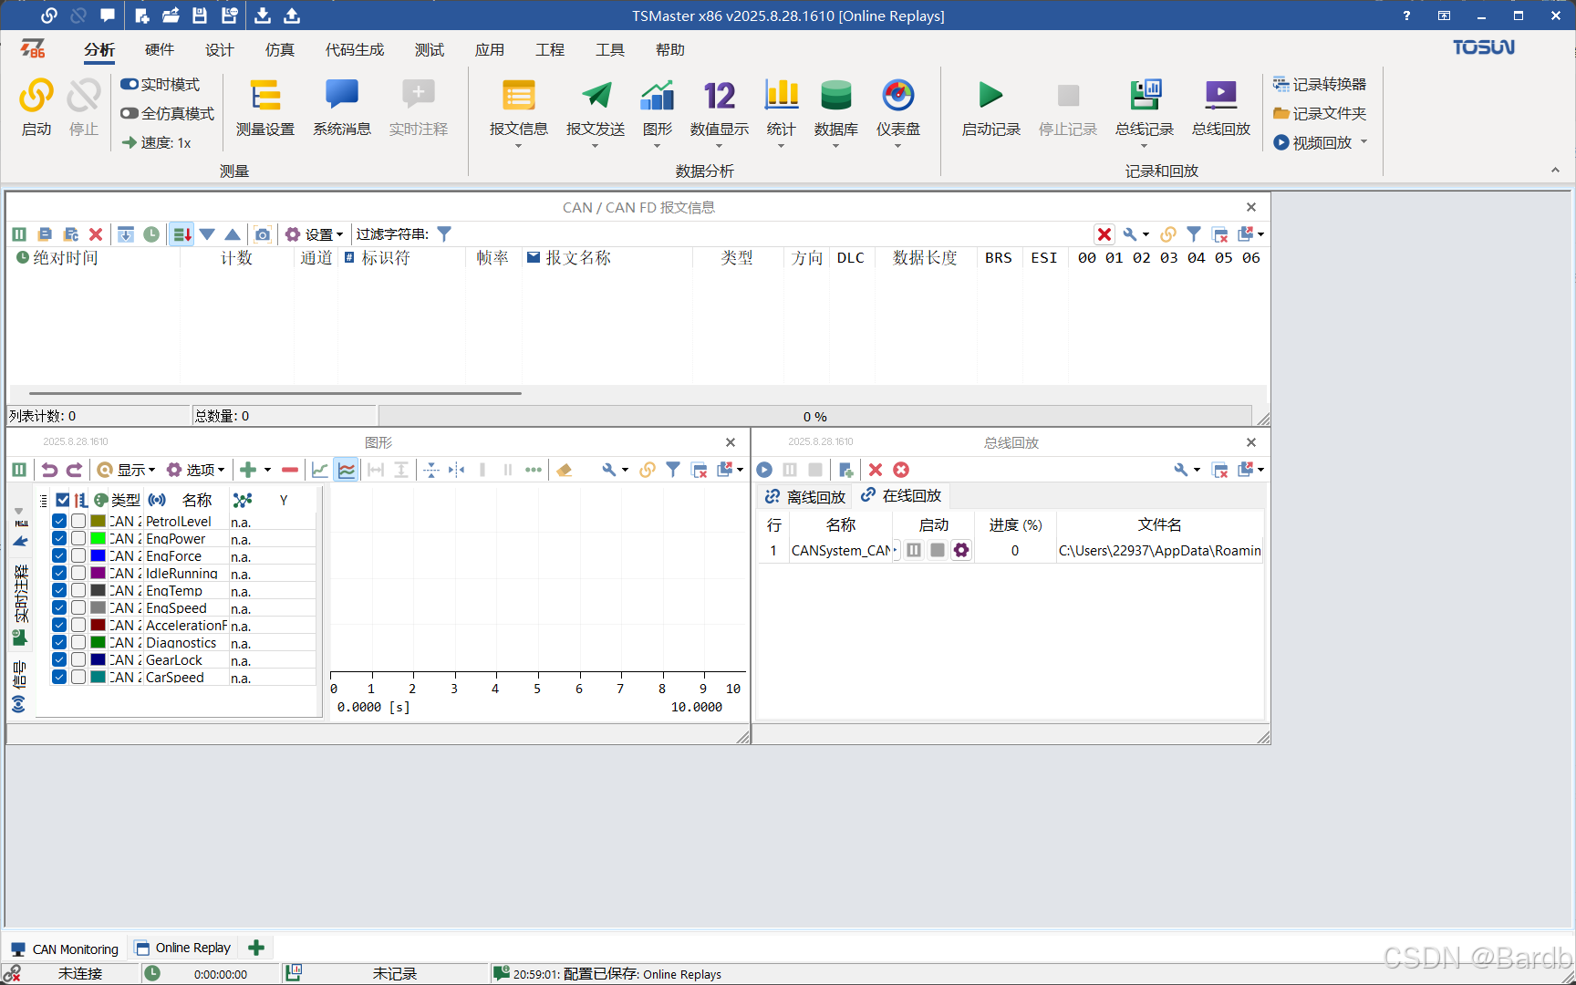Uncheck the EngTemp signal checkbox
Viewport: 1576px width, 985px height.
(x=59, y=590)
